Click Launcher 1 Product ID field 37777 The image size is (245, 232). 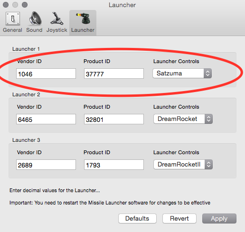[114, 74]
